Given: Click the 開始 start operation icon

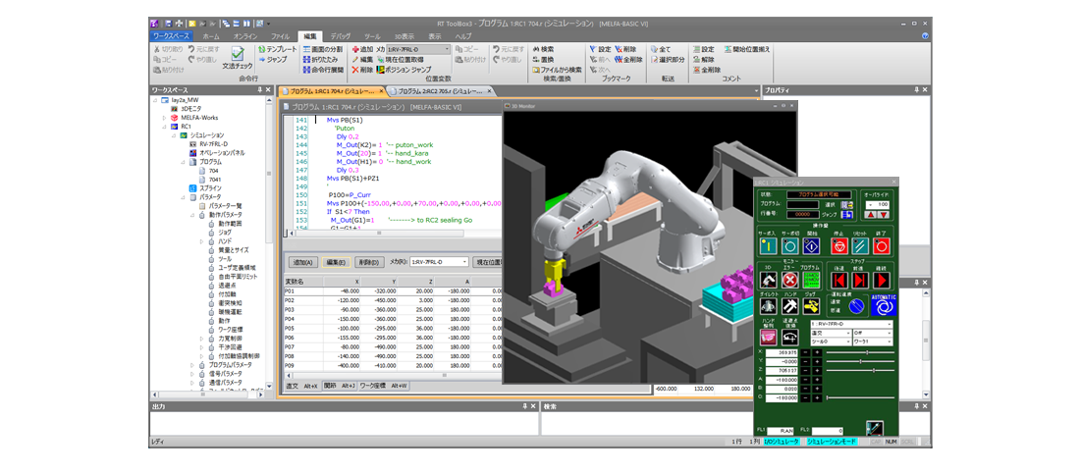Looking at the screenshot, I should 813,246.
